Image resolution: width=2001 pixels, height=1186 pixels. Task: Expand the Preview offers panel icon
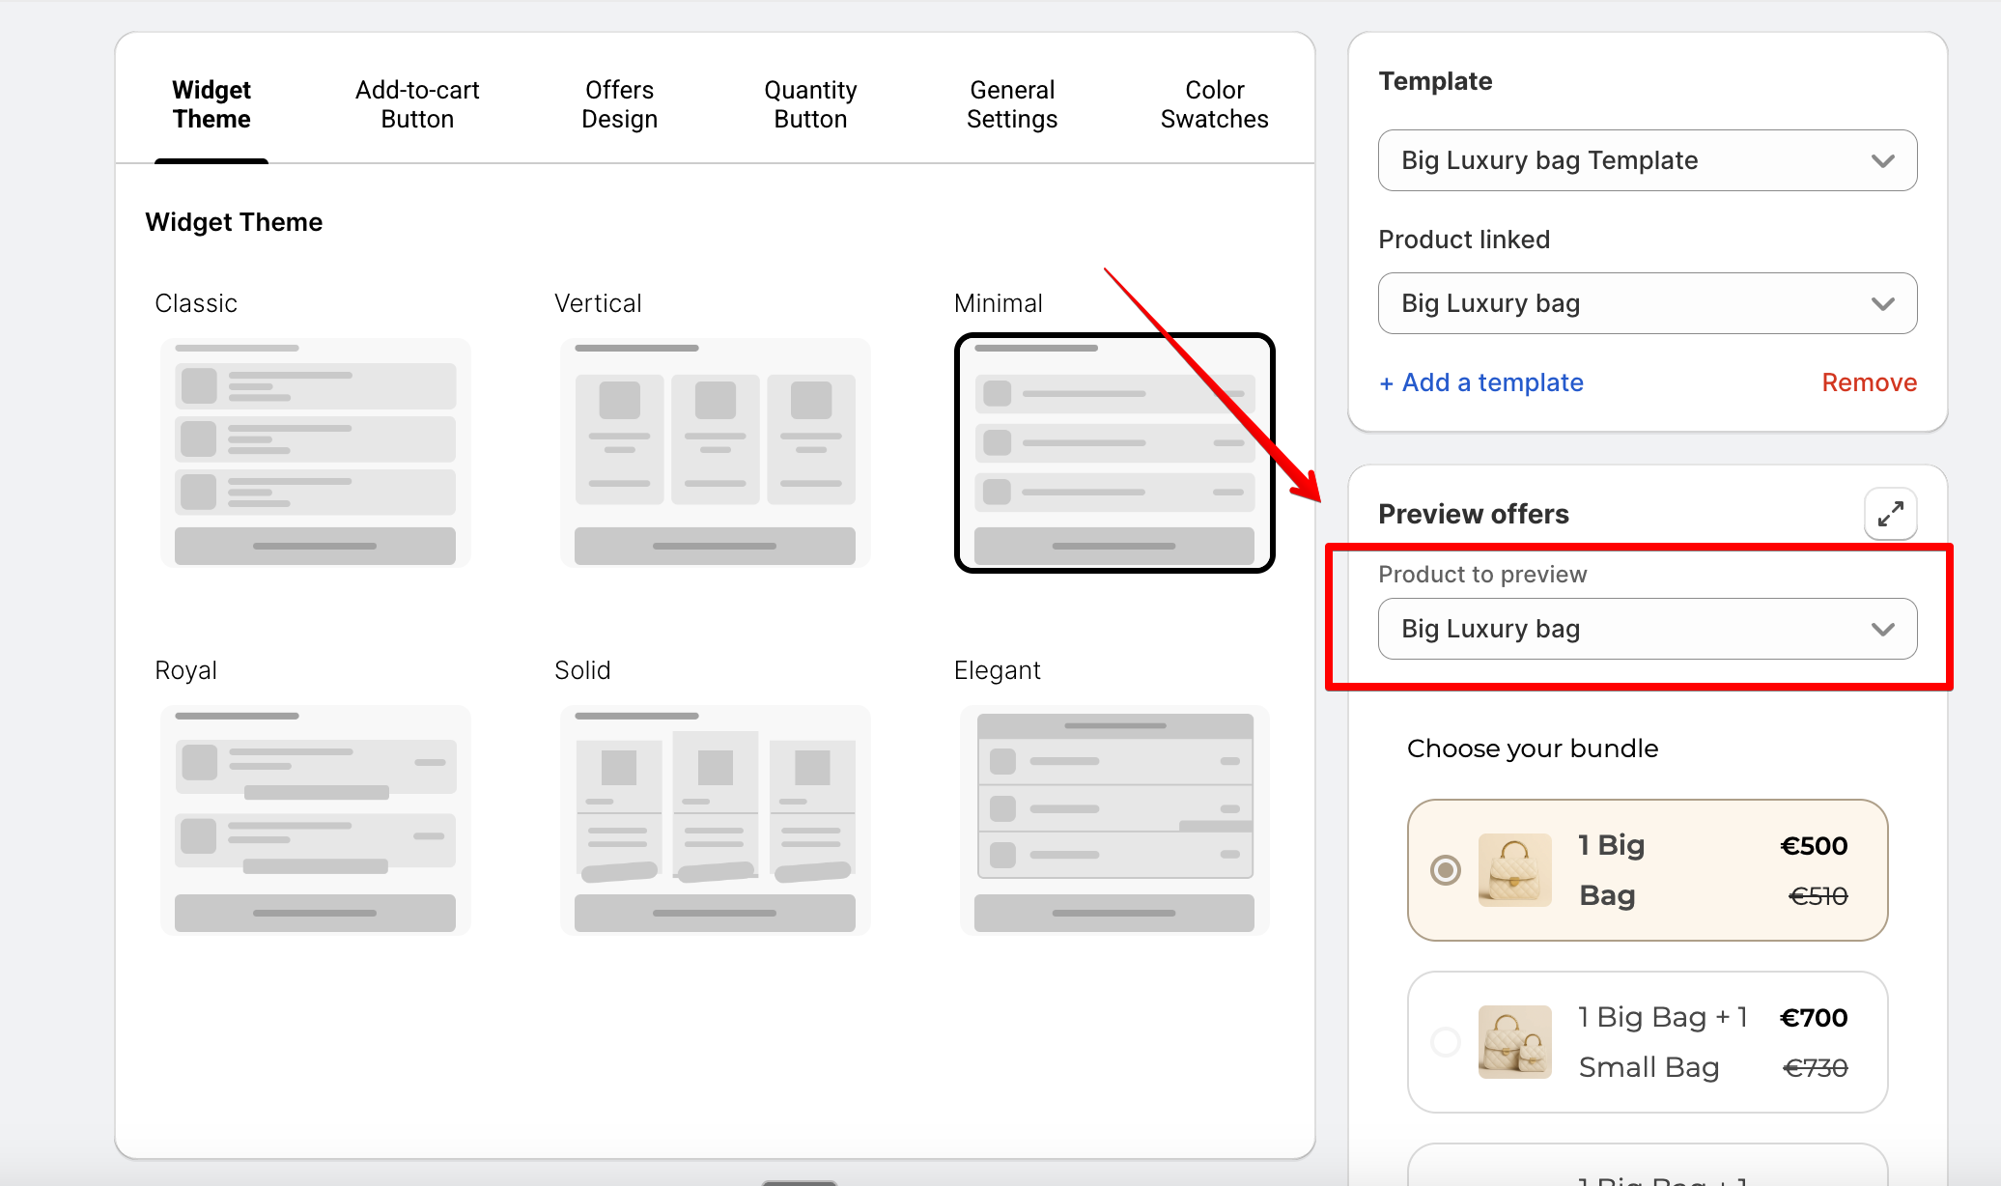pos(1890,514)
